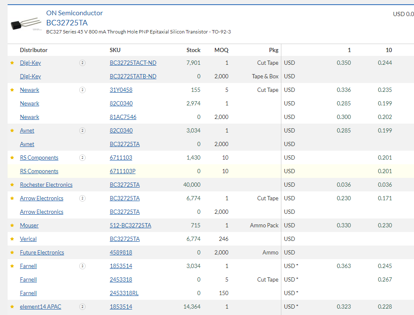Open the Newark link for SKU 82C0340

point(30,103)
